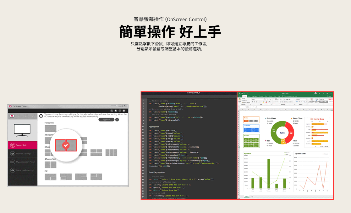This screenshot has height=213, width=351.
Task: Choose the Full screen layout thumbnail
Action: point(50,128)
